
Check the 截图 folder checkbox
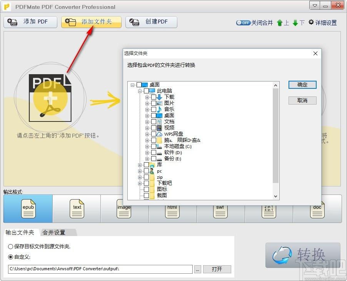[146, 195]
